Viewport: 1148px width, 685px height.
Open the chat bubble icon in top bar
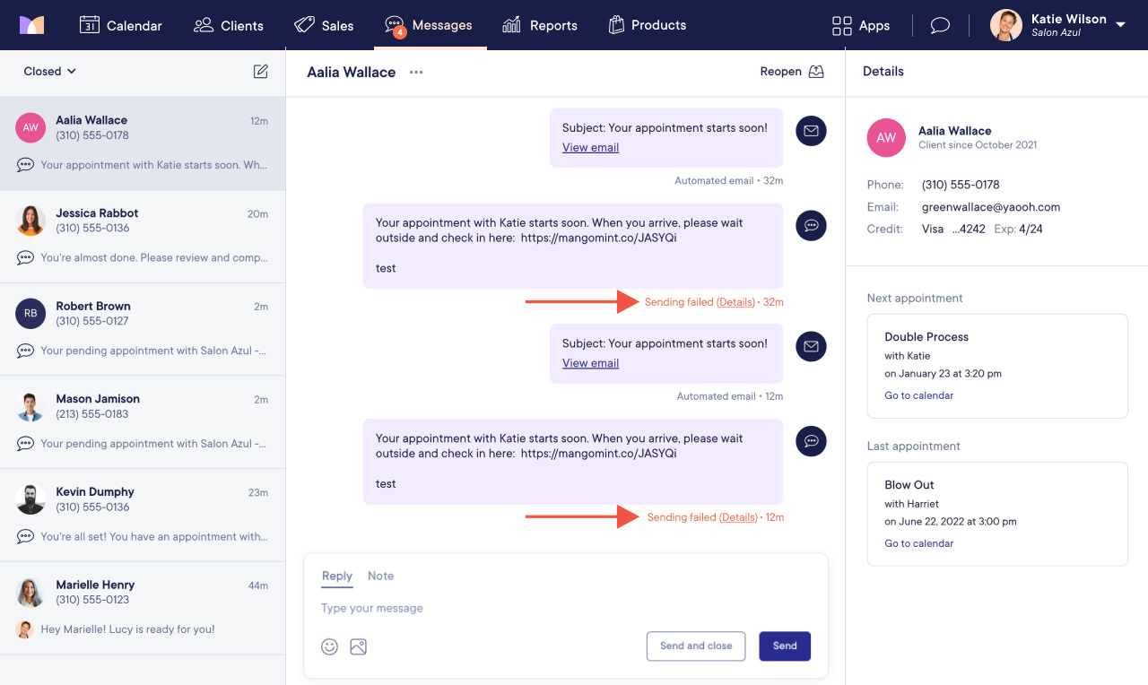pyautogui.click(x=940, y=25)
